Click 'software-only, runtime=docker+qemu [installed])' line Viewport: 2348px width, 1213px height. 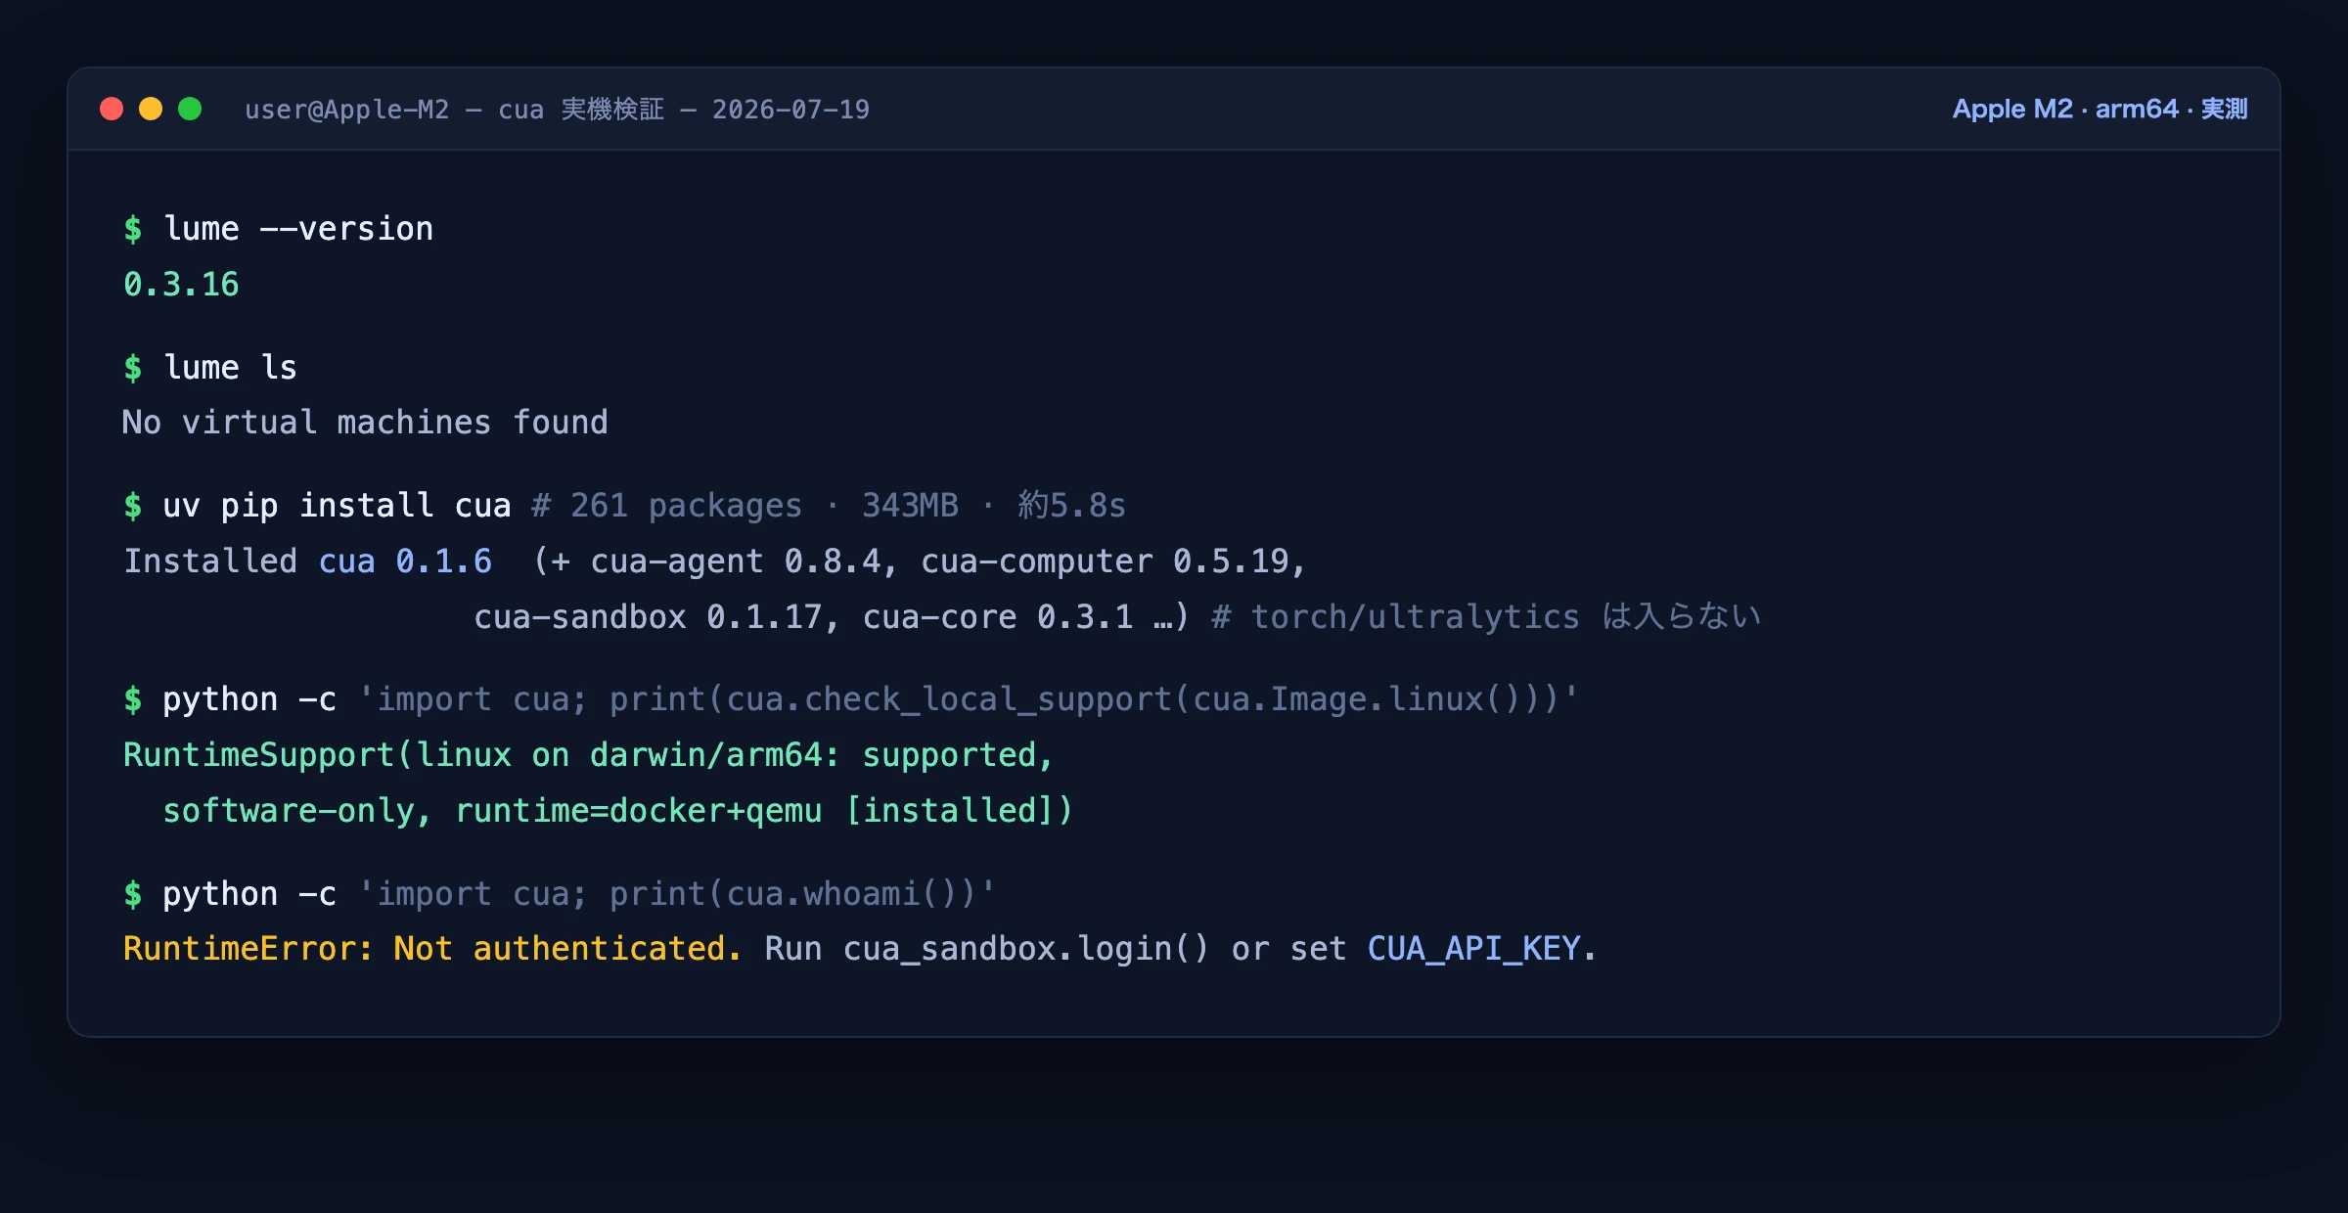coord(617,811)
